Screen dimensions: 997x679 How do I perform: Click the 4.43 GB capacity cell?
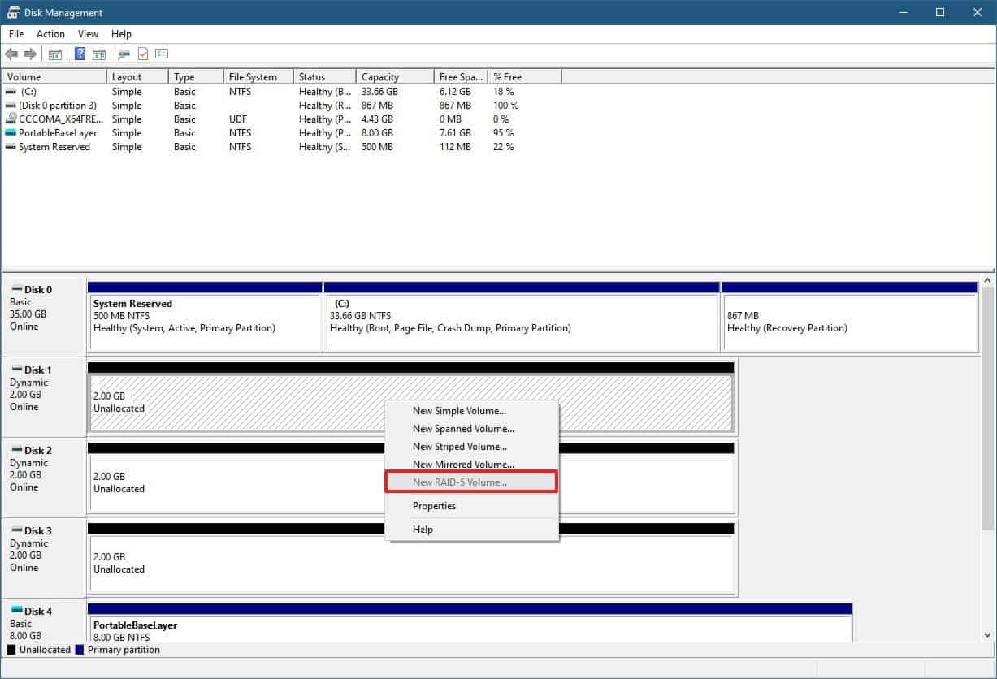(x=377, y=119)
